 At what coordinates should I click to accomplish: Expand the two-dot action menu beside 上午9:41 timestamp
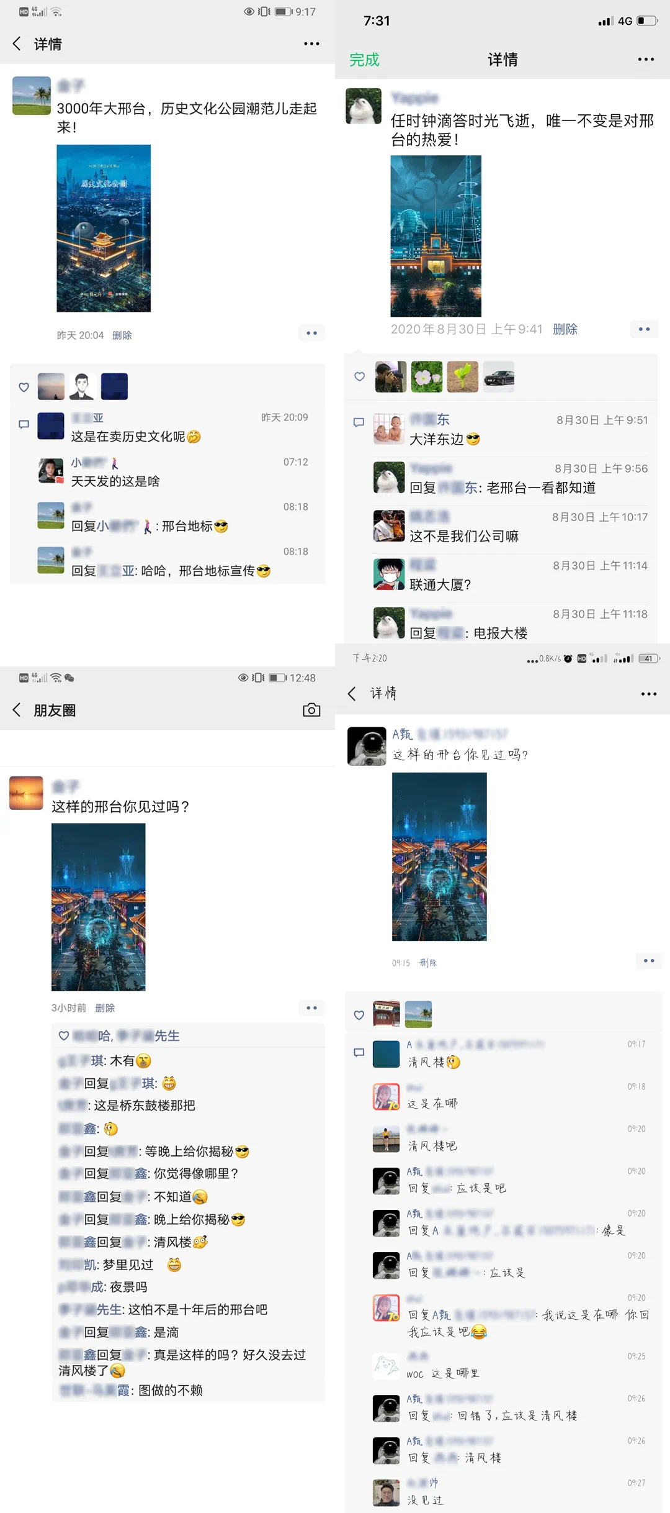[644, 329]
